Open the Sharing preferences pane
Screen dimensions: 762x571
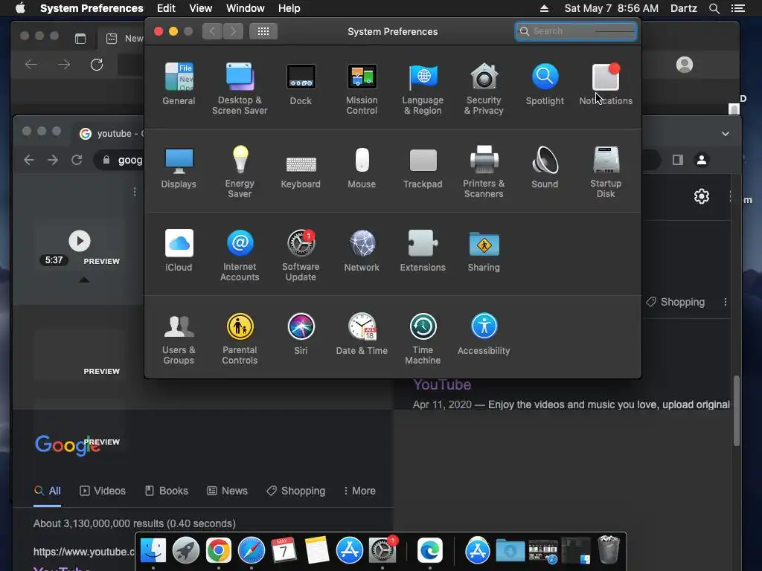(484, 251)
